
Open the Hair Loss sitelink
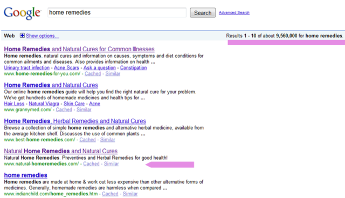14,104
